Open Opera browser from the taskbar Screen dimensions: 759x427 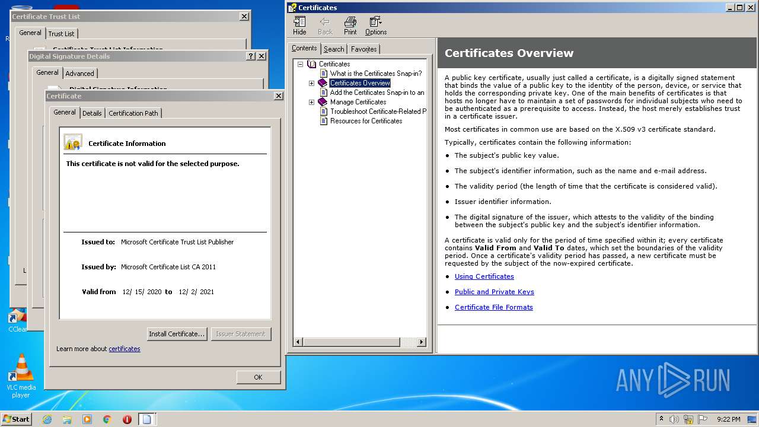[127, 419]
